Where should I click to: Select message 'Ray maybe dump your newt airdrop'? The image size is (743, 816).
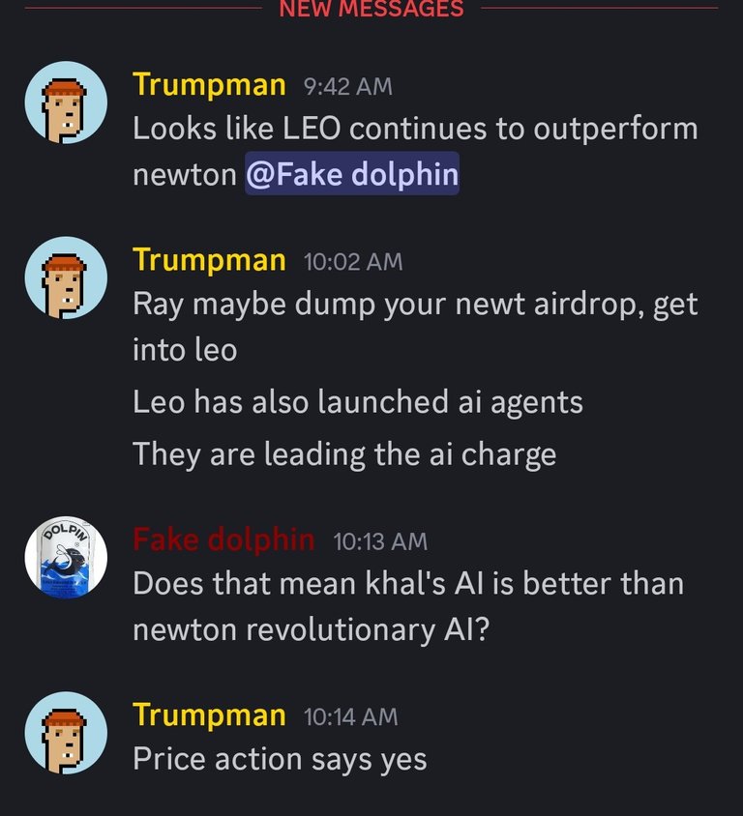[415, 326]
